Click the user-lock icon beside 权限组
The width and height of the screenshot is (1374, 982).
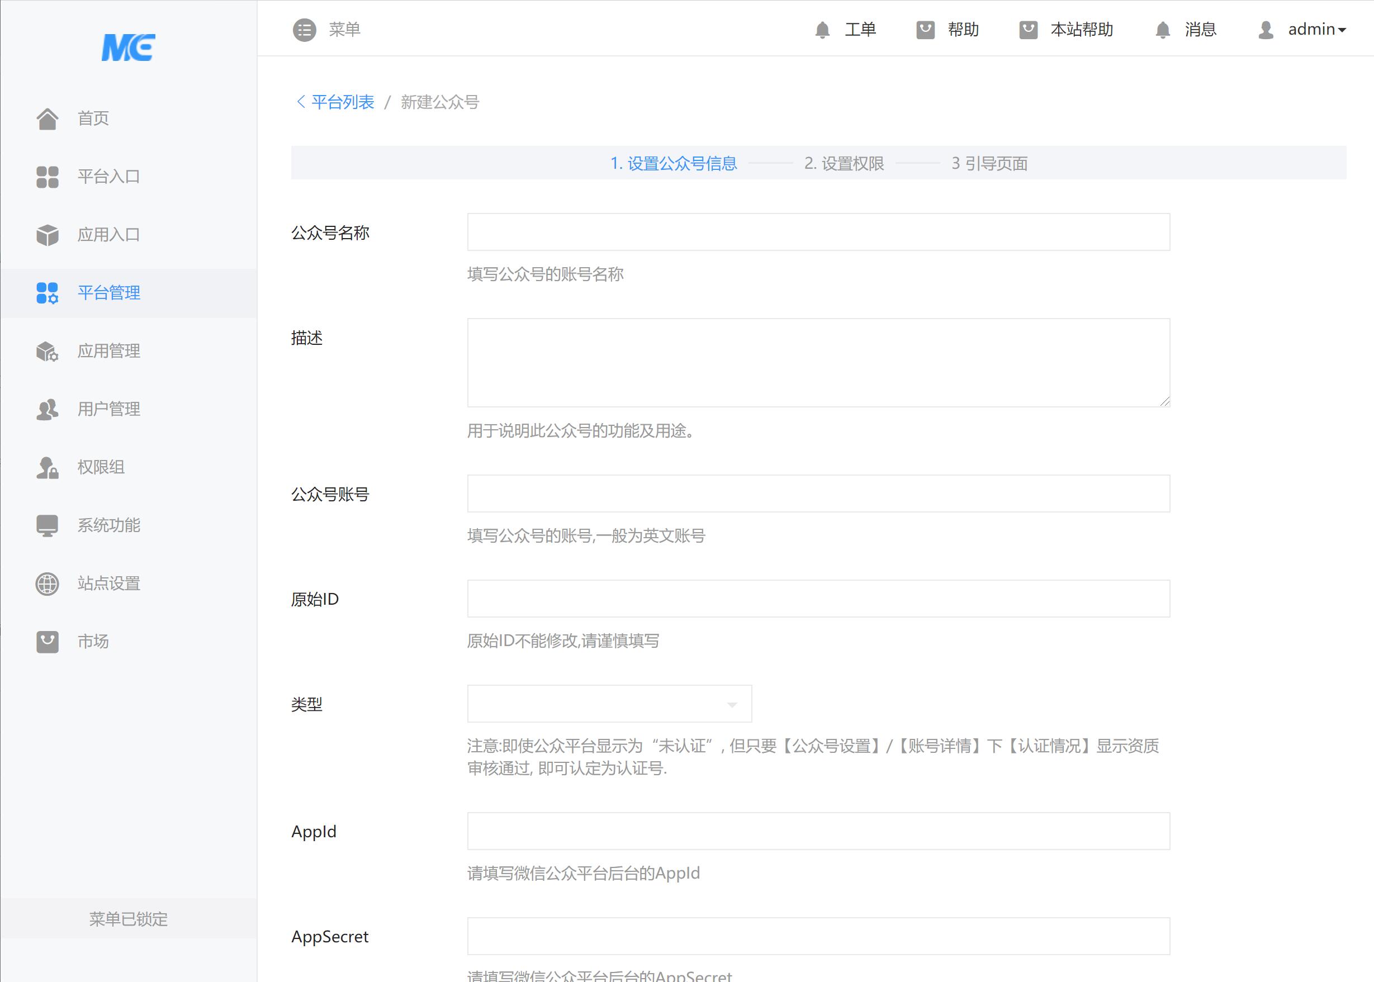click(x=47, y=467)
